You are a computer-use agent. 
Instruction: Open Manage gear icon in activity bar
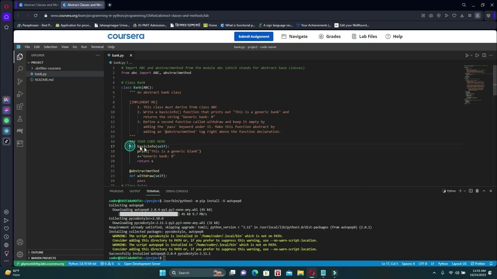(x=20, y=254)
